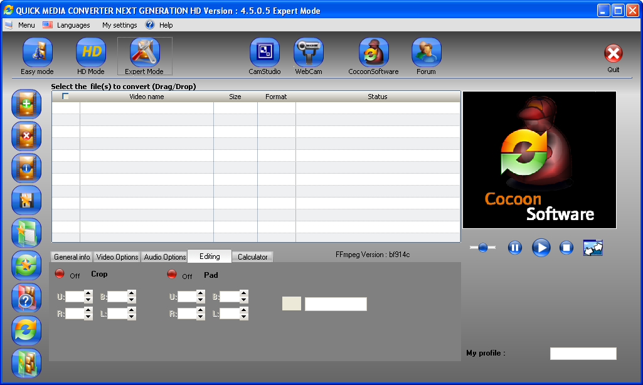
Task: Open the Menu menu
Action: [x=26, y=25]
